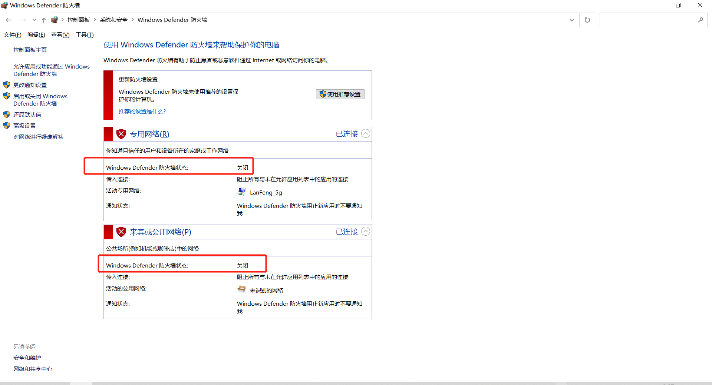Collapse the 专用网络 section chevron
The height and width of the screenshot is (385, 712).
[x=366, y=134]
